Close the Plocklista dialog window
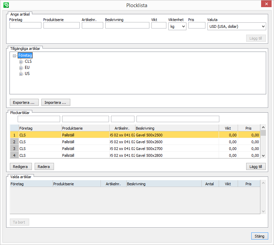Image resolution: width=274 pixels, height=245 pixels. point(266,4)
